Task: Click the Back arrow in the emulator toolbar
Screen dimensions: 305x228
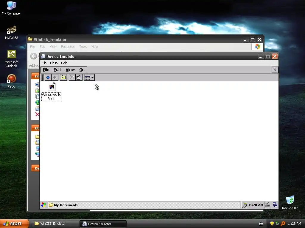Action: (x=48, y=77)
